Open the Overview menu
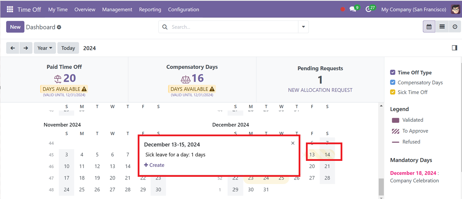Image resolution: width=462 pixels, height=199 pixels. pyautogui.click(x=85, y=9)
